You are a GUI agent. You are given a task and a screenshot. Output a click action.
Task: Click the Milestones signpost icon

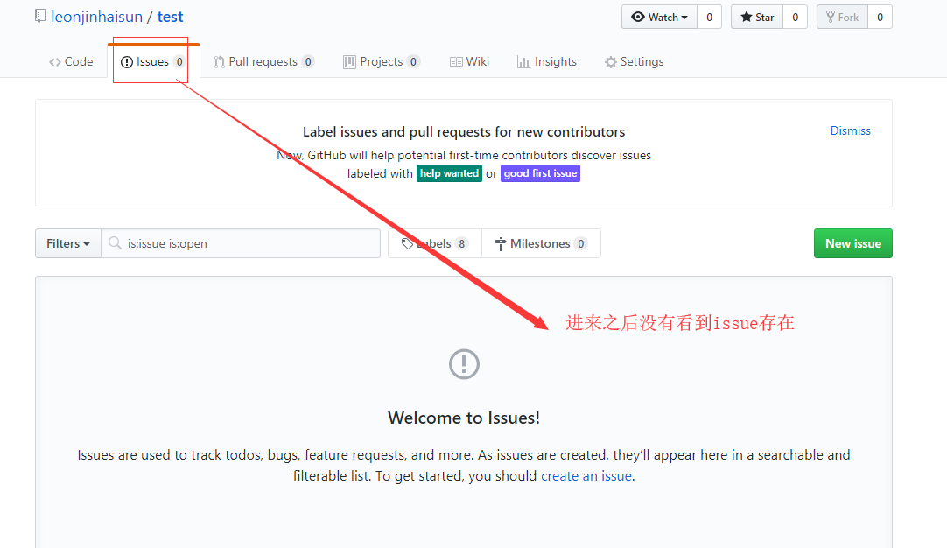[x=501, y=244]
